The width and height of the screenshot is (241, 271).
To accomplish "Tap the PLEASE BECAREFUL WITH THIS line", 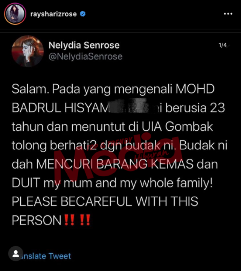I will (105, 201).
